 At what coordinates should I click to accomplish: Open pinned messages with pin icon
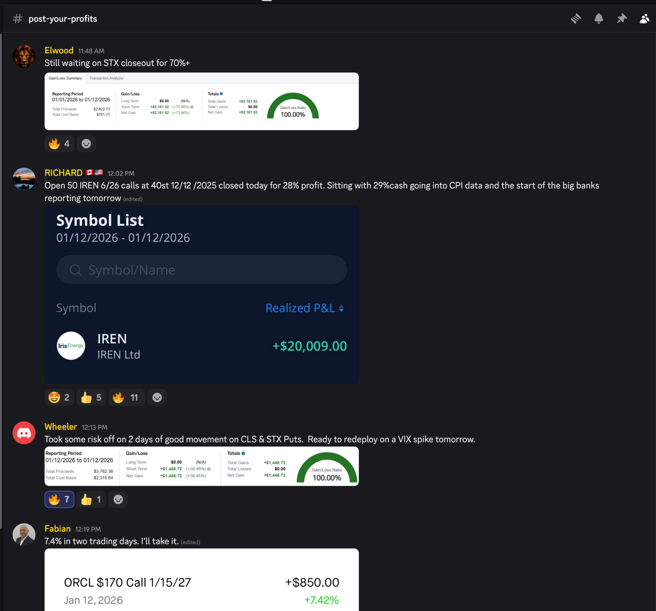[621, 18]
